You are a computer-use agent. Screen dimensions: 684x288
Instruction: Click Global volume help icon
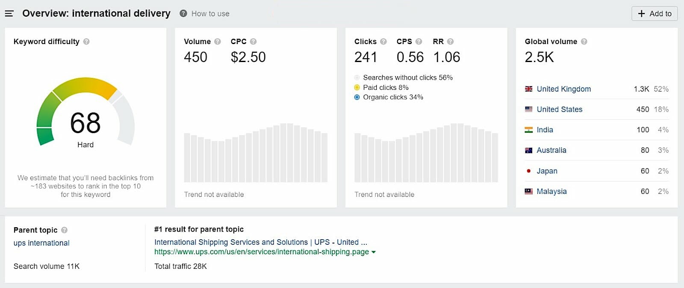pos(584,42)
